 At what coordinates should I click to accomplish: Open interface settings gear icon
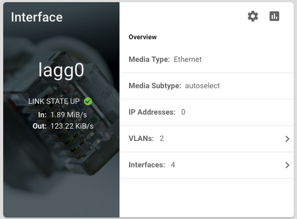pyautogui.click(x=253, y=16)
